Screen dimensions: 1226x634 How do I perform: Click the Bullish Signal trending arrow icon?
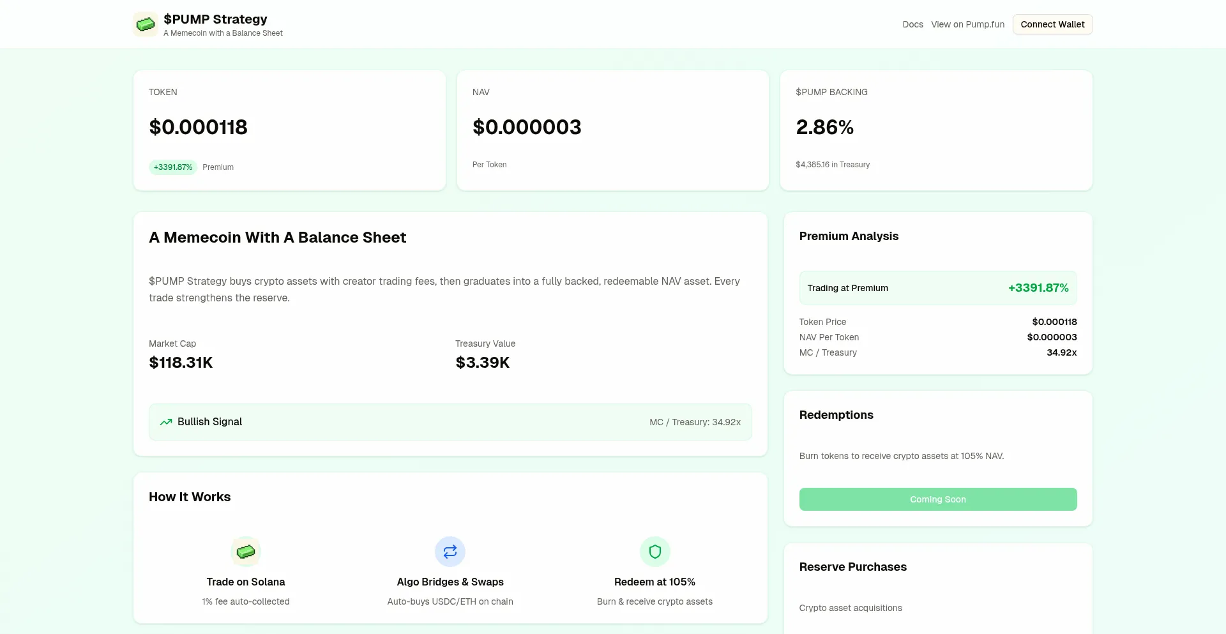pos(166,422)
